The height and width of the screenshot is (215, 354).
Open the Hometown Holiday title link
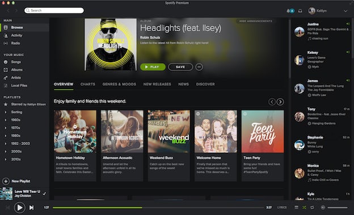(70, 158)
